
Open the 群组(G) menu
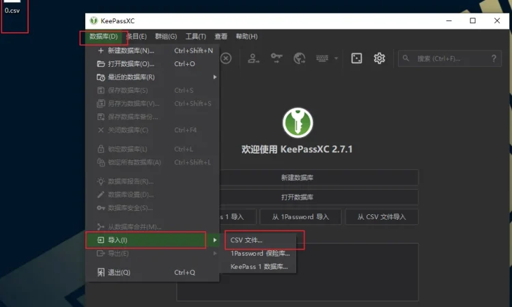point(166,37)
